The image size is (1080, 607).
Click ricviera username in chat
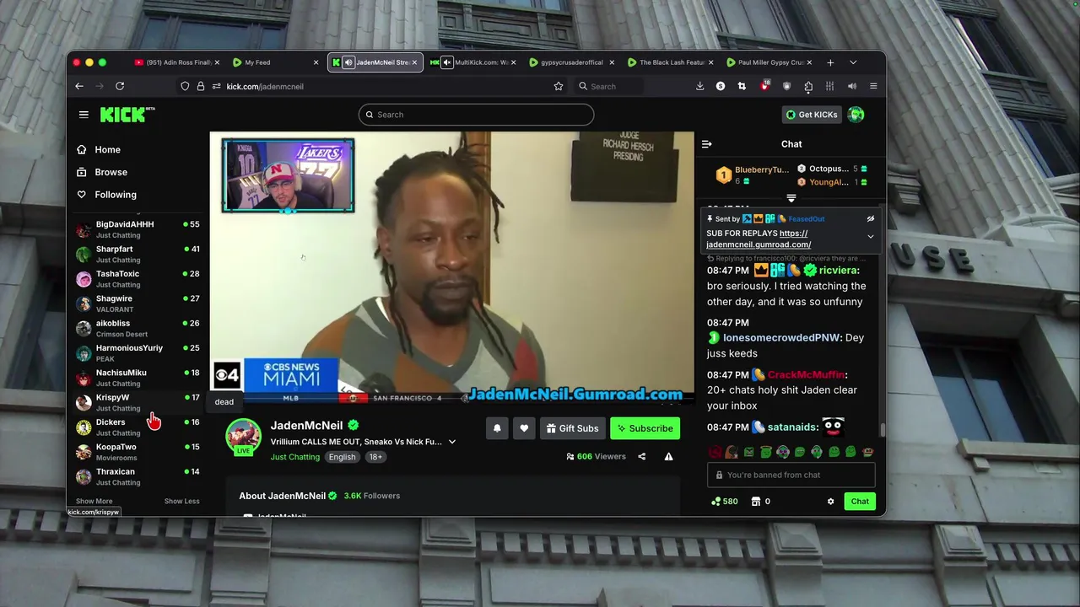tap(839, 271)
